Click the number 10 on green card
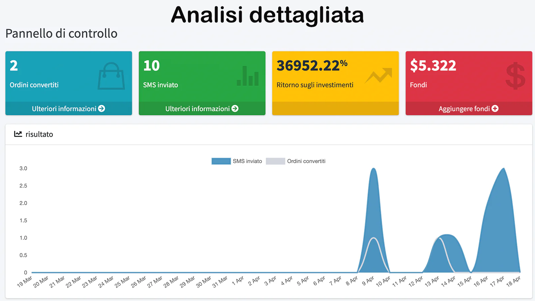535x301 pixels. (151, 66)
